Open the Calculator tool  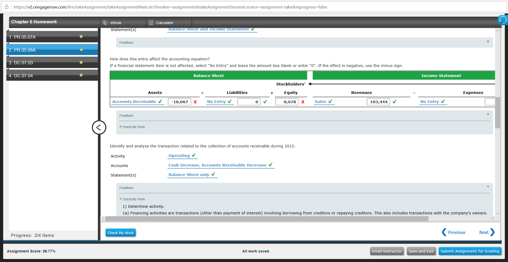165,23
